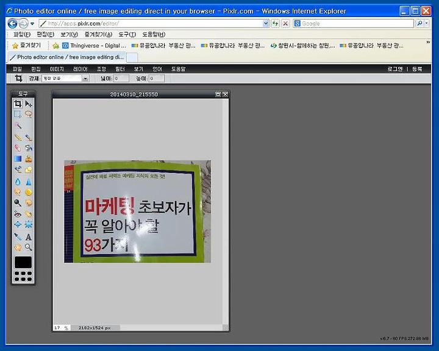Select the Magic Wand tool
Viewport: 439px width, 351px height.
(x=18, y=126)
